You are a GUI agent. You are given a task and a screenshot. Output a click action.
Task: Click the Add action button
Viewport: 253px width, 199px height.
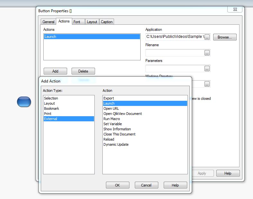coord(55,71)
